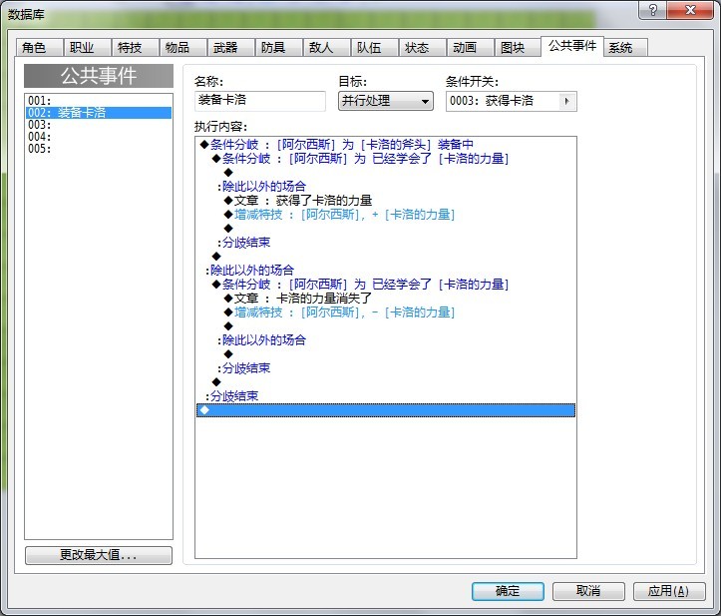Open the 动画 tab
This screenshot has width=721, height=616.
(x=470, y=47)
